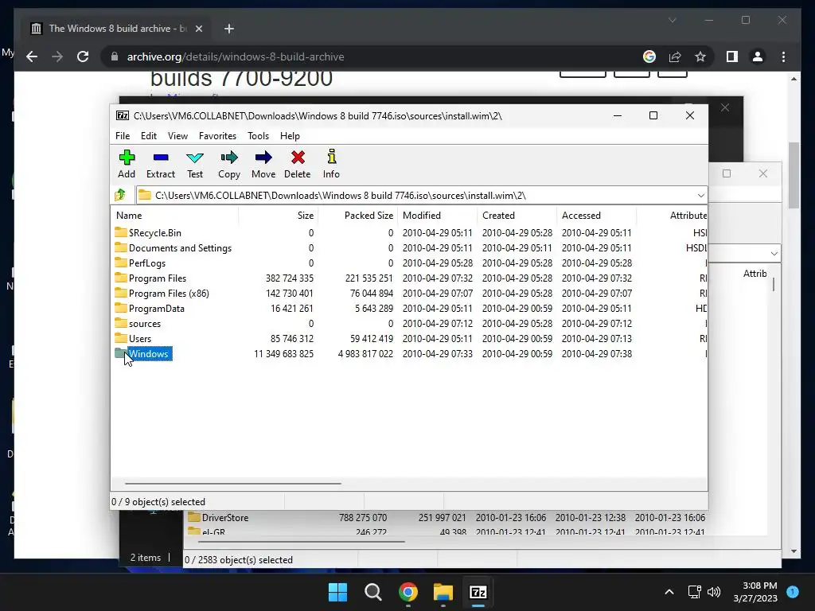Click the PerfLogs folder icon

point(121,263)
